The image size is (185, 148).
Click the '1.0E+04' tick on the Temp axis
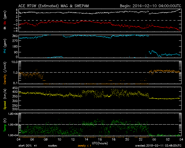click(x=13, y=135)
